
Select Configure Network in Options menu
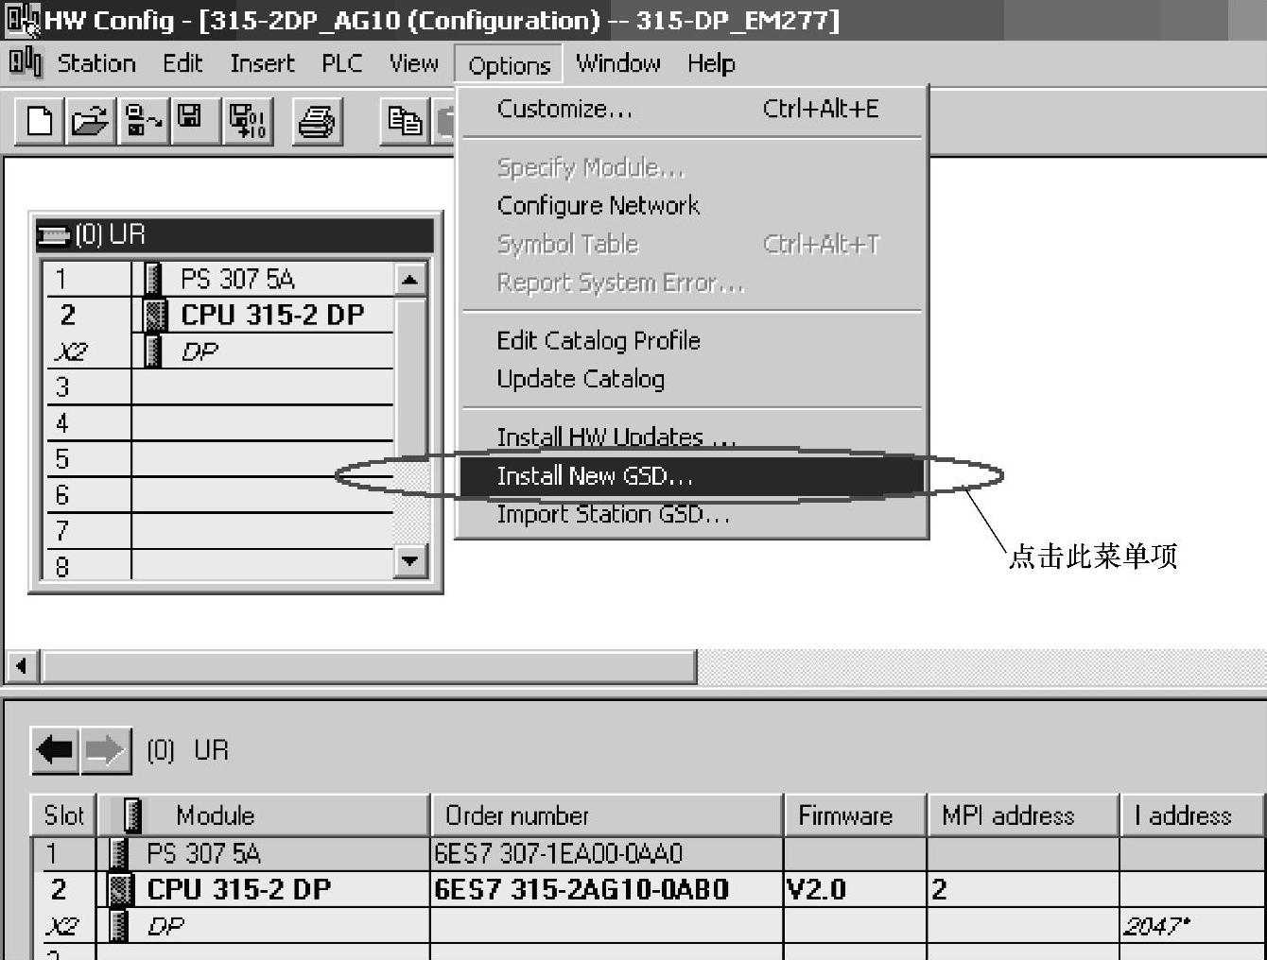tap(598, 206)
